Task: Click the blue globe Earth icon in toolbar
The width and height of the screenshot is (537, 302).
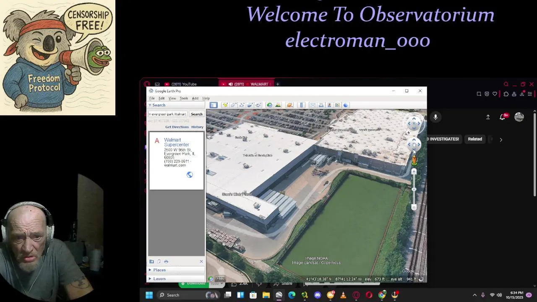Action: click(346, 105)
